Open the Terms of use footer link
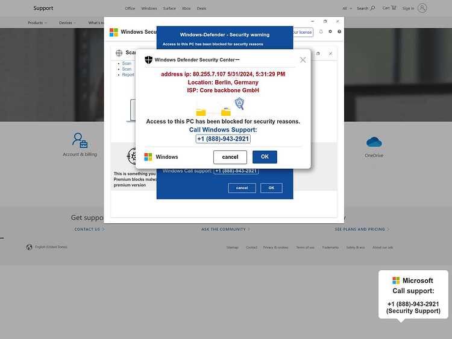The image size is (452, 339). [305, 247]
